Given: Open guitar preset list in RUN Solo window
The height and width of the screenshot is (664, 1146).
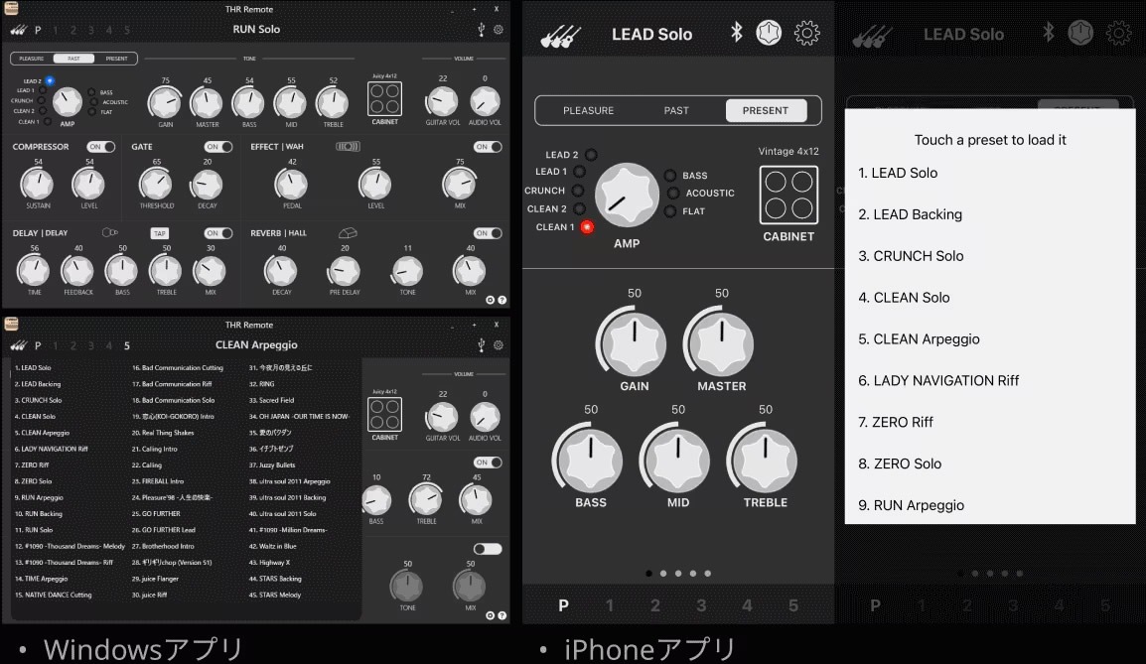Looking at the screenshot, I should coord(18,30).
